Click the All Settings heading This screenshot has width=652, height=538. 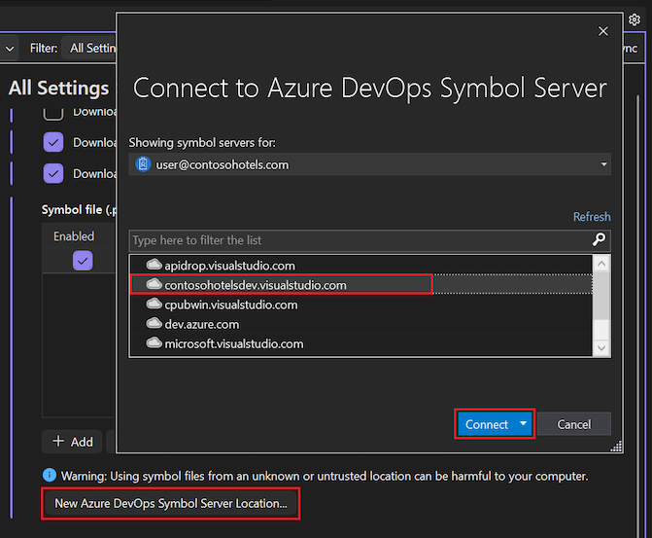58,88
